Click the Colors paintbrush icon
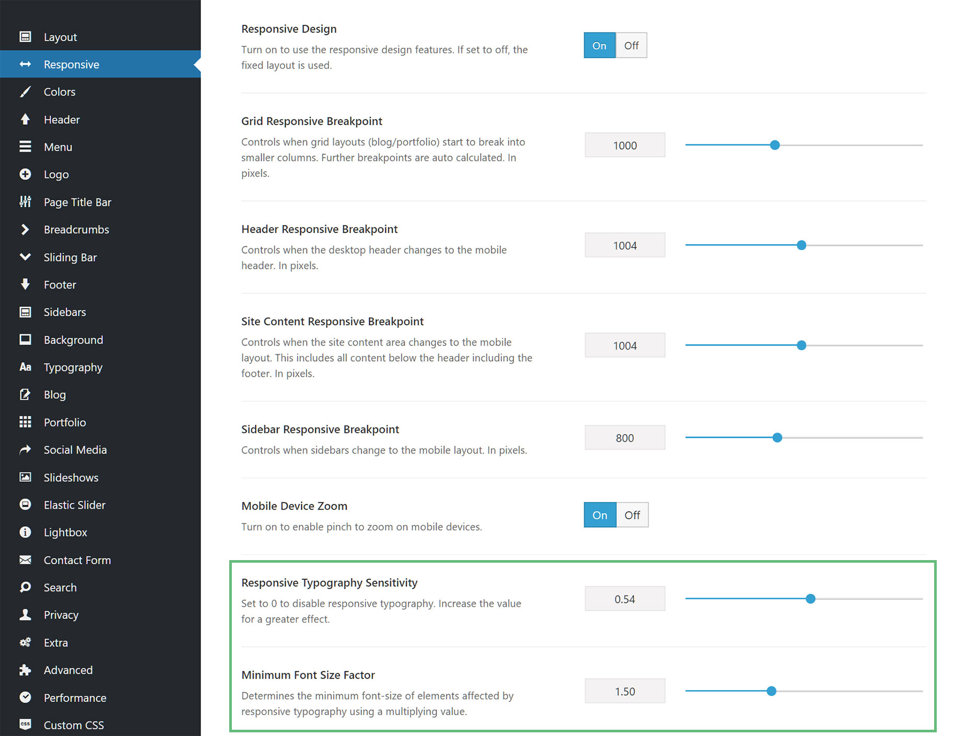The image size is (966, 736). pyautogui.click(x=25, y=92)
